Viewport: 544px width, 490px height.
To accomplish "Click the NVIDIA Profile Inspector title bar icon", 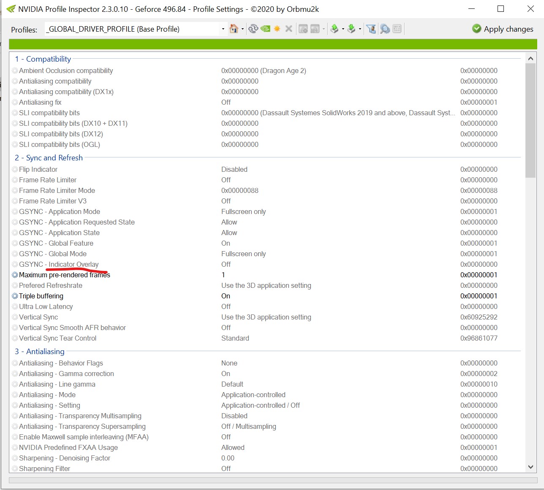I will pyautogui.click(x=11, y=9).
